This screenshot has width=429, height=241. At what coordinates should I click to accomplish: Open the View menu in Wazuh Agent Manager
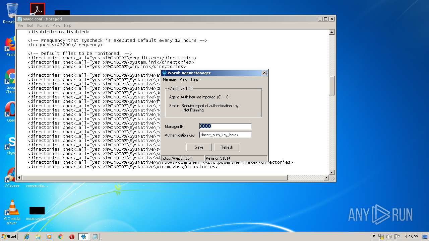[183, 79]
